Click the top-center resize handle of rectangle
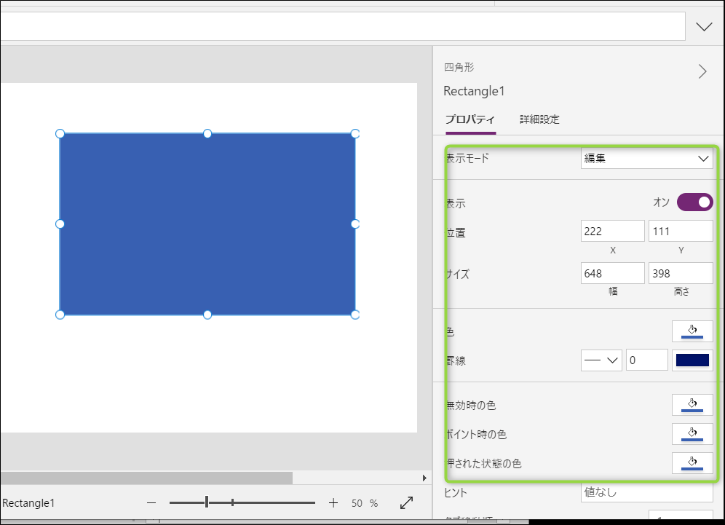The image size is (725, 525). (207, 134)
